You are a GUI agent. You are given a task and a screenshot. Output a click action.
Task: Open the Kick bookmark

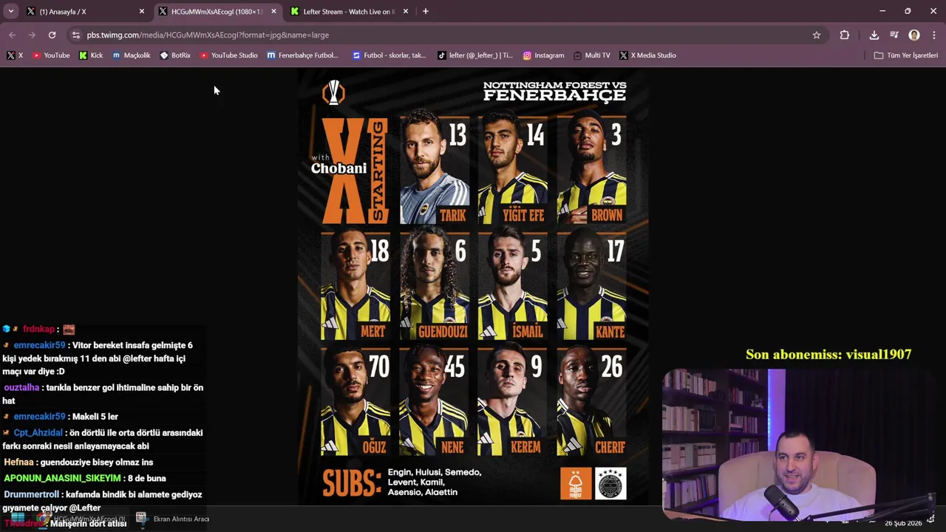[x=91, y=55]
